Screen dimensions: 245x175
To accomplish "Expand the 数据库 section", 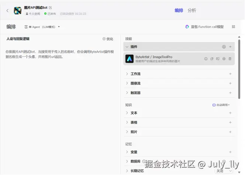I will click(x=127, y=161).
